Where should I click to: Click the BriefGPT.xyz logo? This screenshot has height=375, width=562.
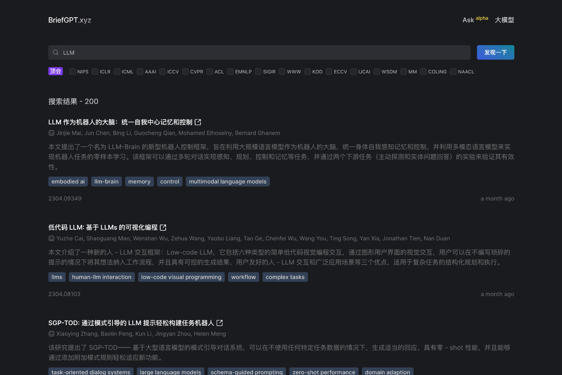70,20
